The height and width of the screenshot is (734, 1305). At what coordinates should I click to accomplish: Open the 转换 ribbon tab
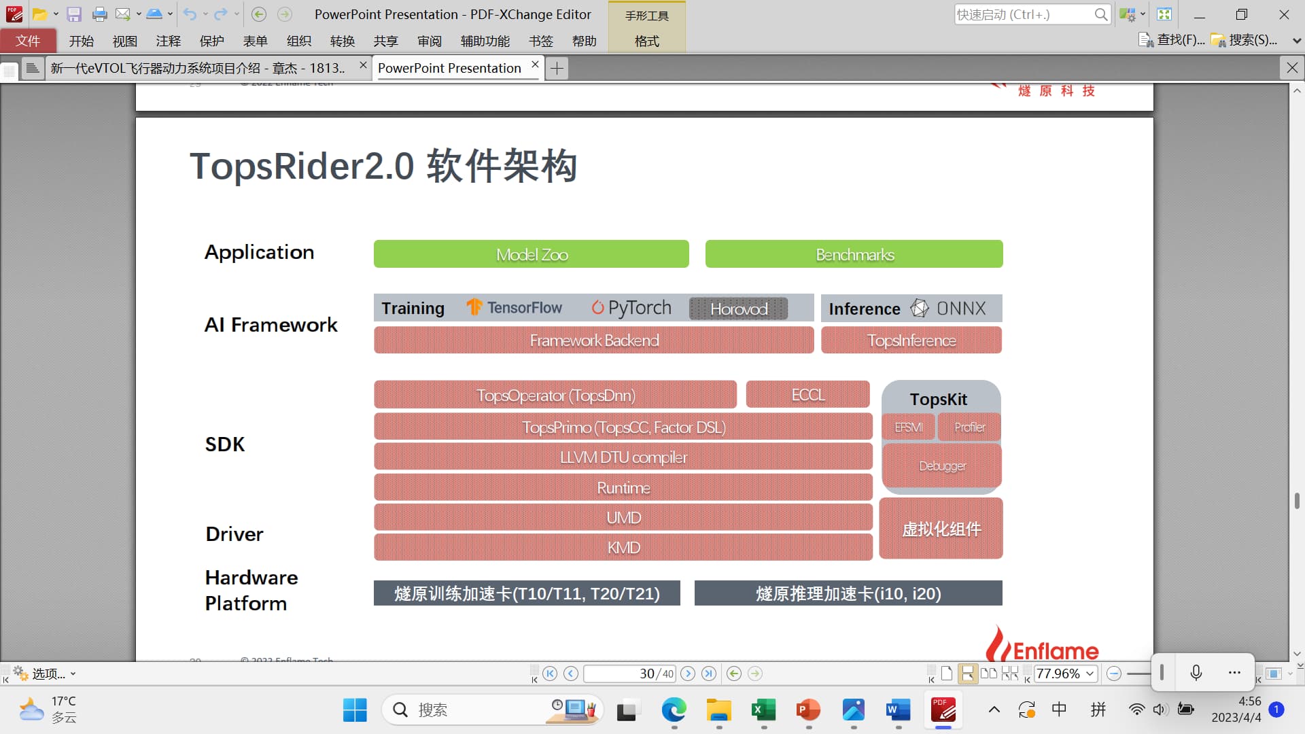[x=343, y=41]
